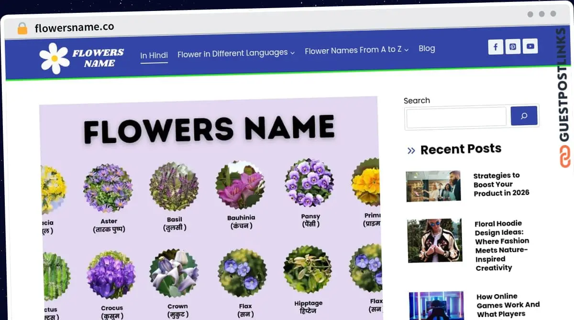
Task: Click the Flowers Name daisy logo
Action: coord(55,58)
